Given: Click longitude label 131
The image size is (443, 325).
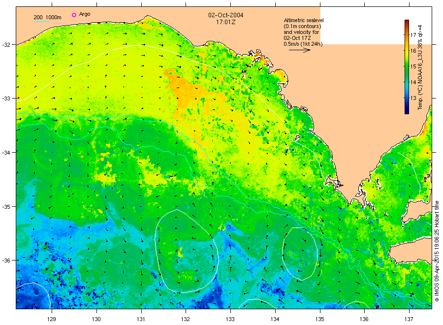Looking at the screenshot, I should click(141, 320).
